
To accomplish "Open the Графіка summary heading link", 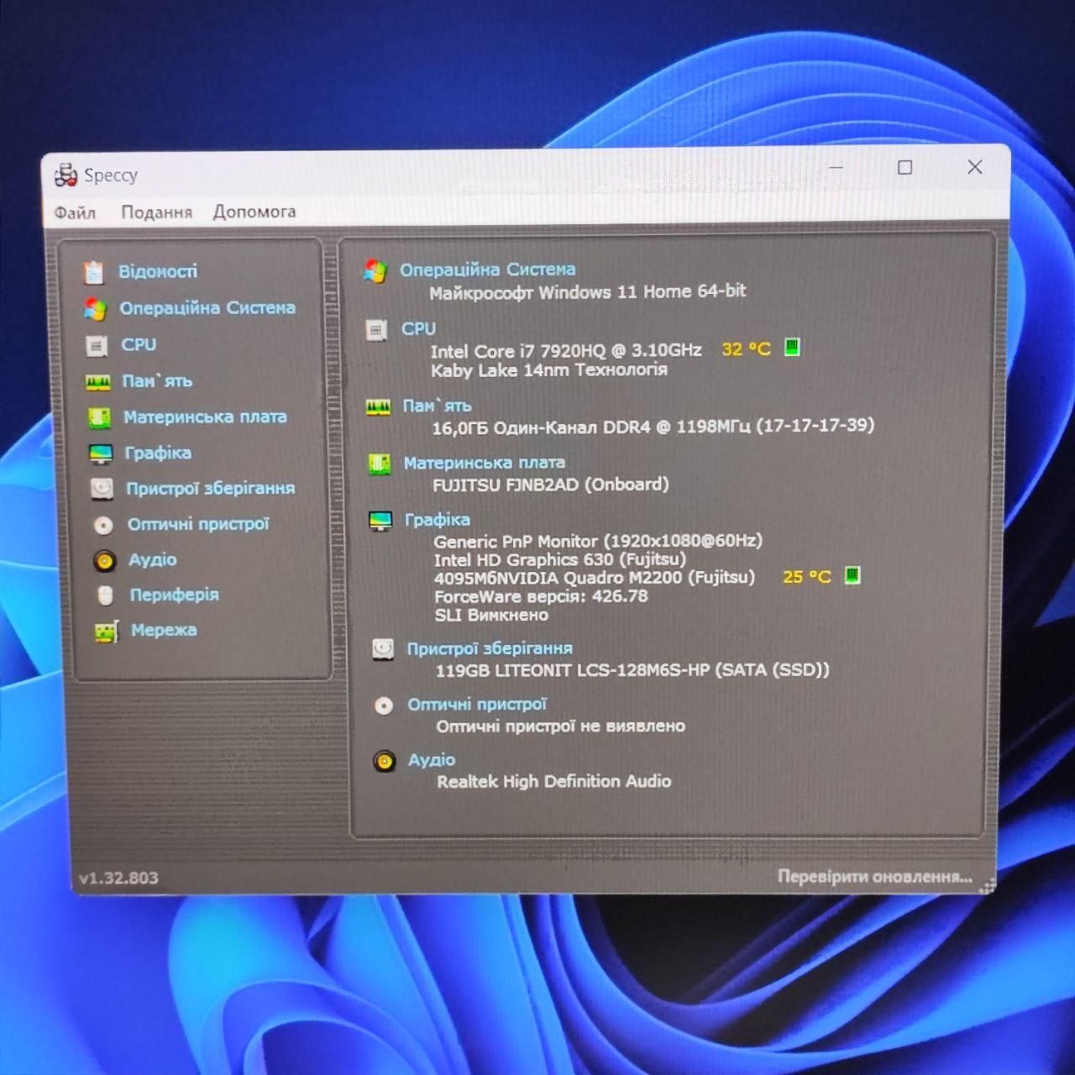I will pos(437,520).
